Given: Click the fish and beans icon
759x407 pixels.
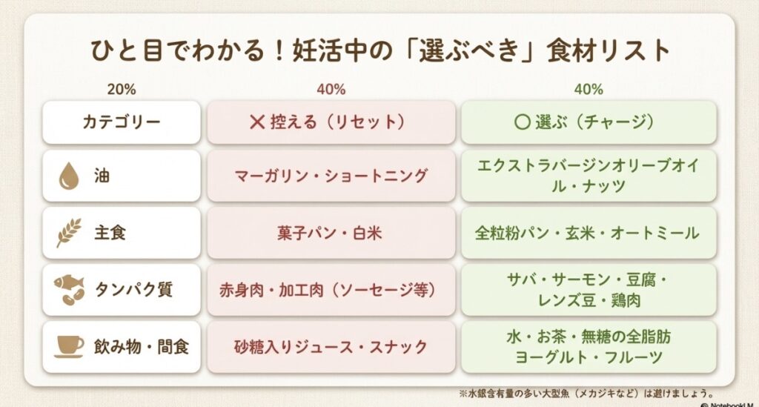Looking at the screenshot, I should [x=69, y=290].
